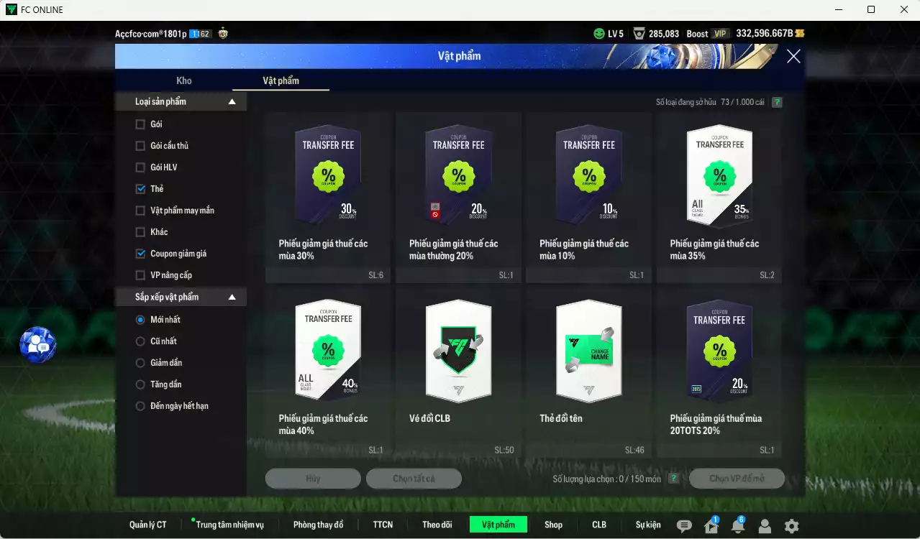Open the chat bubble icon in bottom bar

pos(684,526)
